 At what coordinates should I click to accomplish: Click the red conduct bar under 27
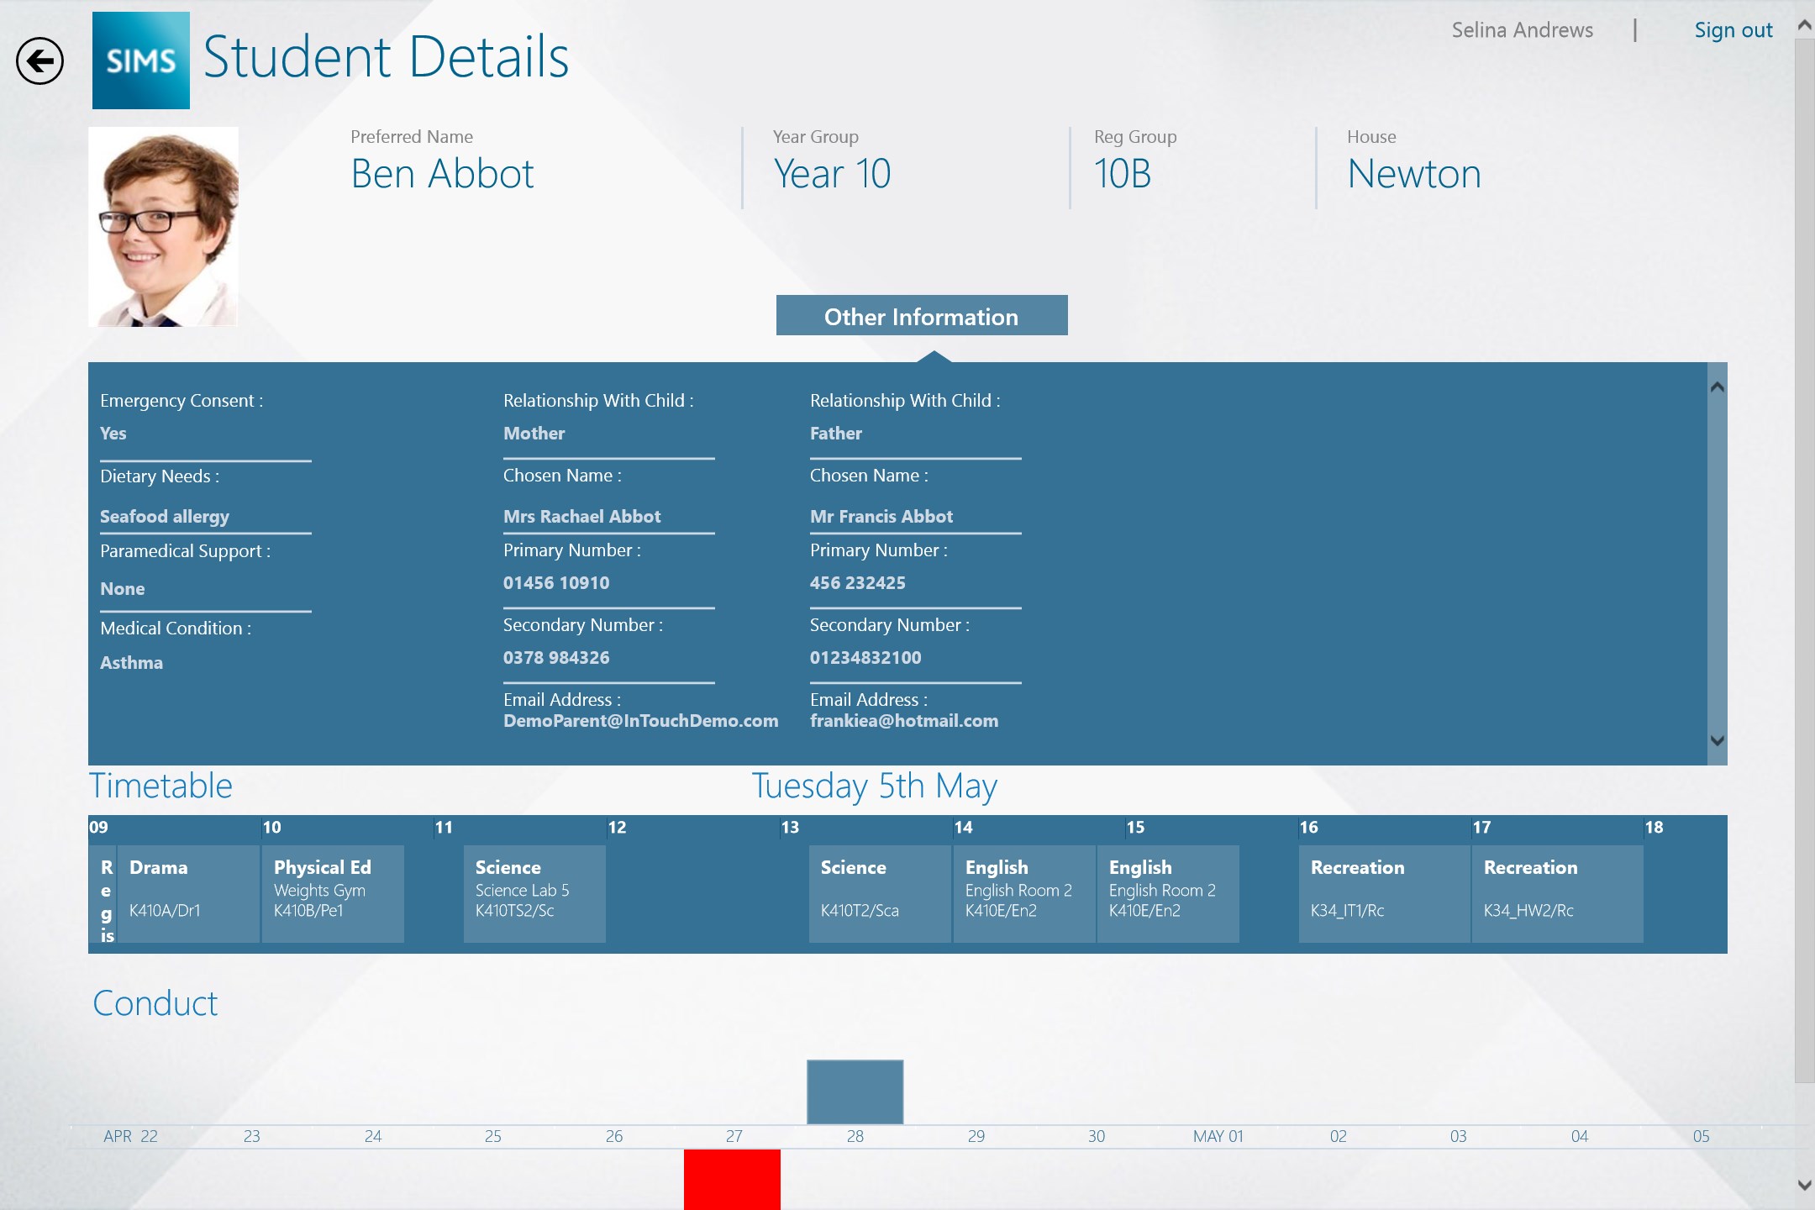pos(732,1179)
